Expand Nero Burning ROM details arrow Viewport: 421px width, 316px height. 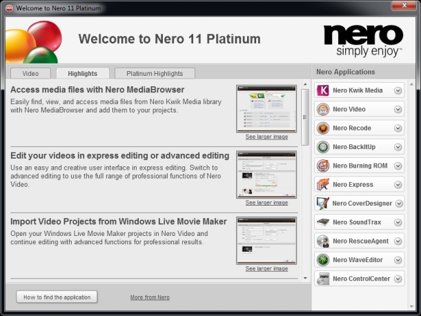coord(398,166)
